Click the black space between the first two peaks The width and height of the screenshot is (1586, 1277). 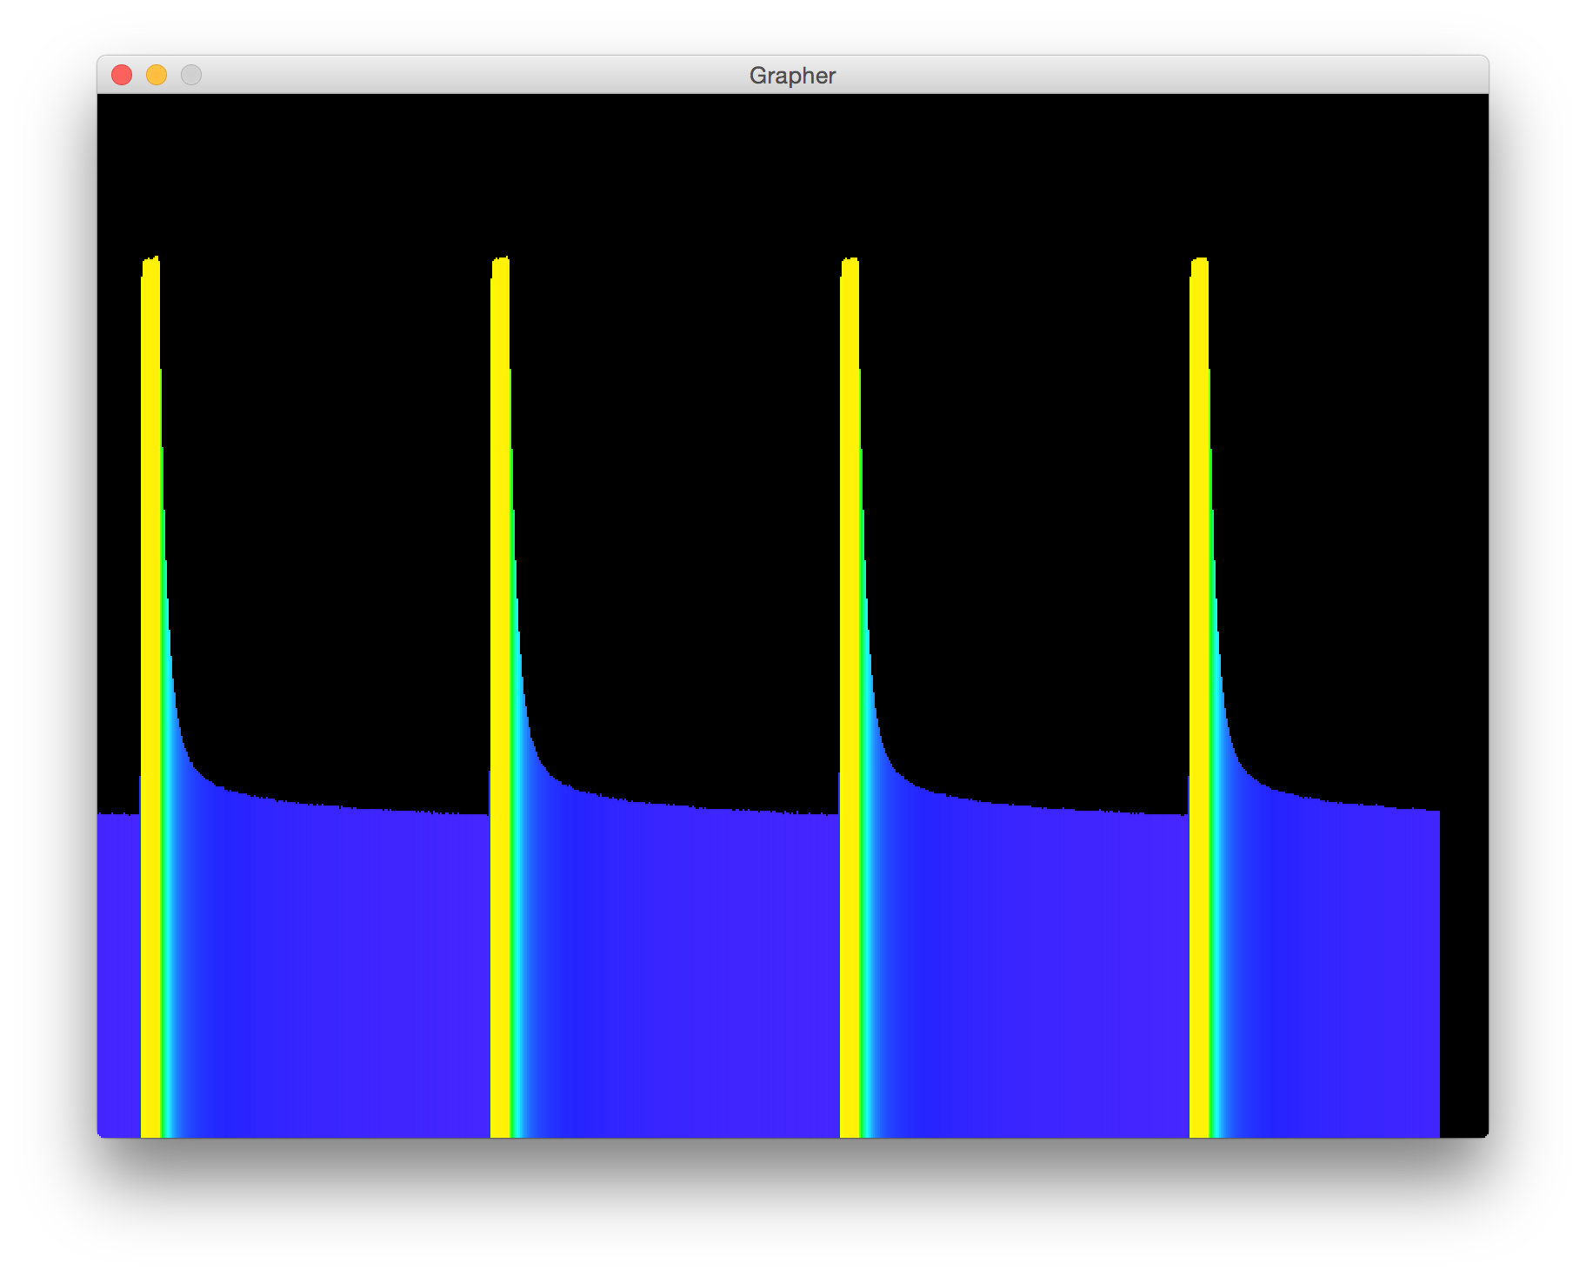click(x=330, y=522)
